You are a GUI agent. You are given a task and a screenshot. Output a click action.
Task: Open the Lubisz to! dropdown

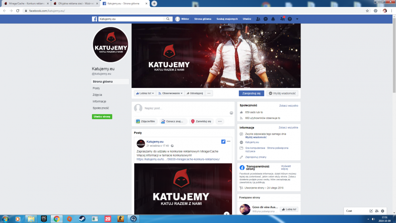145,93
